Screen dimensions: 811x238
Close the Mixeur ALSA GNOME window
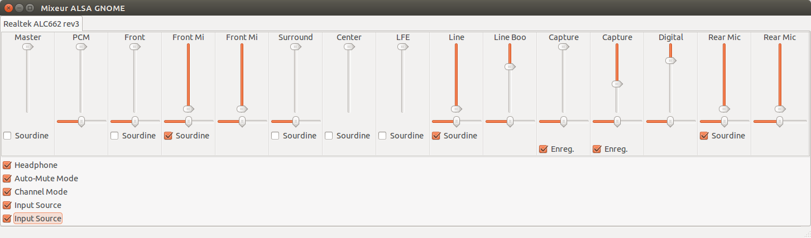tap(8, 8)
